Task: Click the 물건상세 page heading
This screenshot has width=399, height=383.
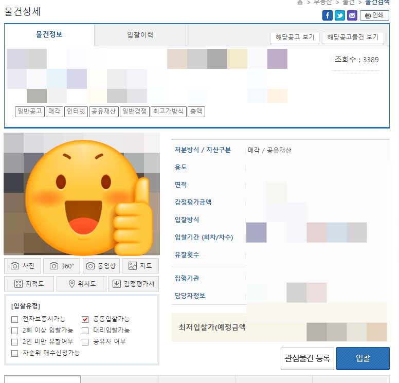Action: click(23, 12)
